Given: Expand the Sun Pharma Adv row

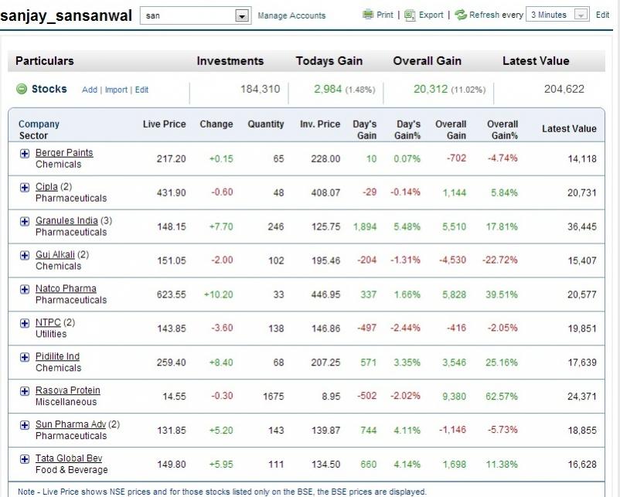Looking at the screenshot, I should [x=25, y=425].
